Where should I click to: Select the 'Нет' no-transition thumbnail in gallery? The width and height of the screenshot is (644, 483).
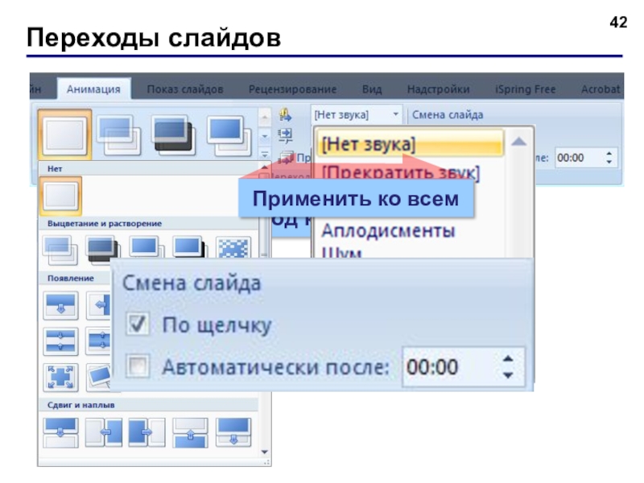[61, 196]
